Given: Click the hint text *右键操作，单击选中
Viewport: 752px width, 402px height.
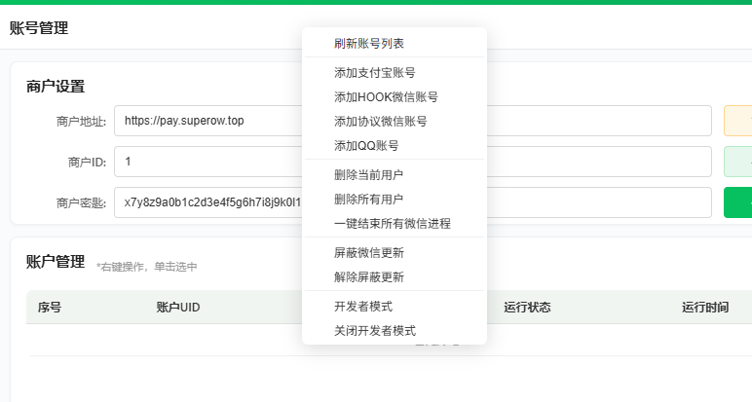Looking at the screenshot, I should coord(147,267).
